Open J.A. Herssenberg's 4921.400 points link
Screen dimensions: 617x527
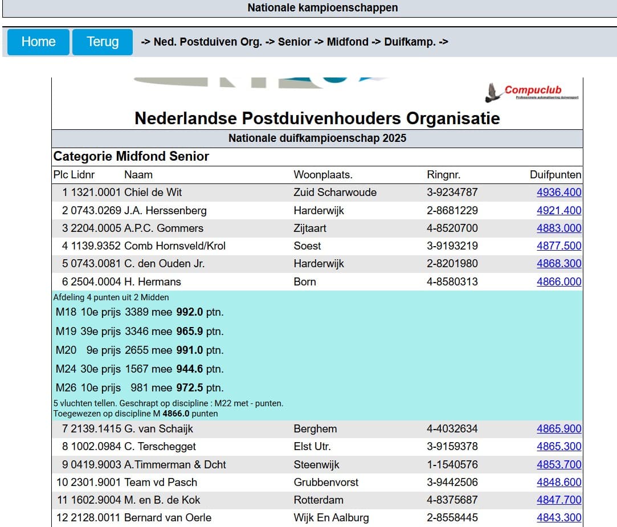[x=558, y=211]
